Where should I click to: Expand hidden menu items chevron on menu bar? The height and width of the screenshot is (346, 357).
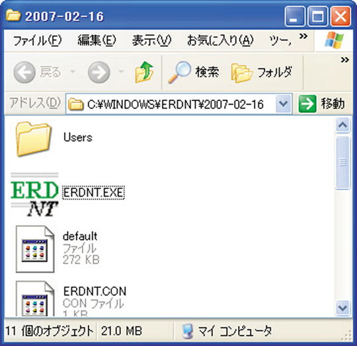[x=303, y=36]
